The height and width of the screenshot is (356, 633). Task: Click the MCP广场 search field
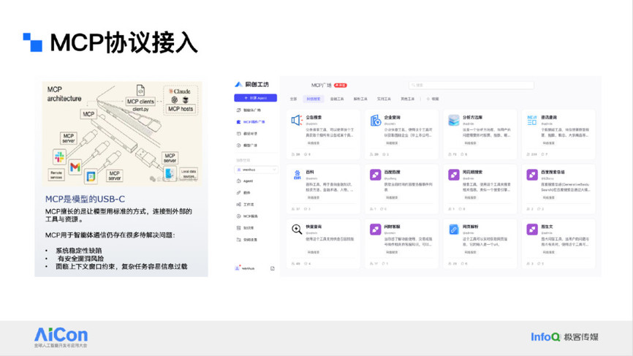tap(471, 86)
